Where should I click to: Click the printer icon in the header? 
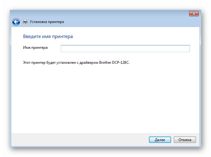25,22
